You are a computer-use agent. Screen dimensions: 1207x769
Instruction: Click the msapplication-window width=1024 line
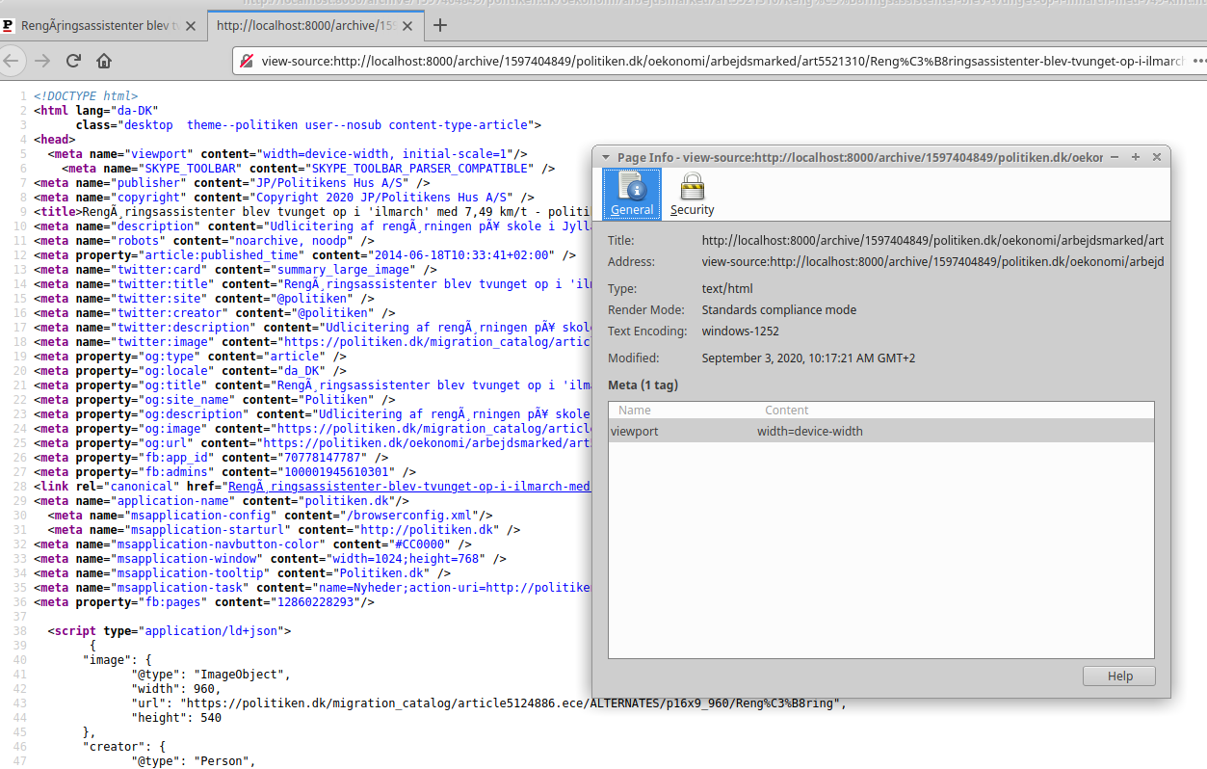pos(270,558)
